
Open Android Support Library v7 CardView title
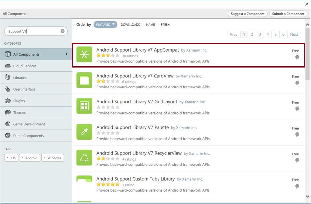135,76
